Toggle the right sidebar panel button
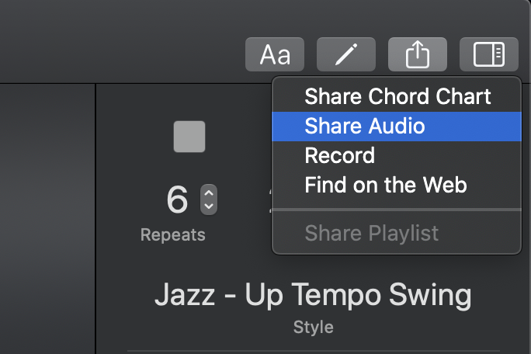This screenshot has width=531, height=354. [x=489, y=54]
